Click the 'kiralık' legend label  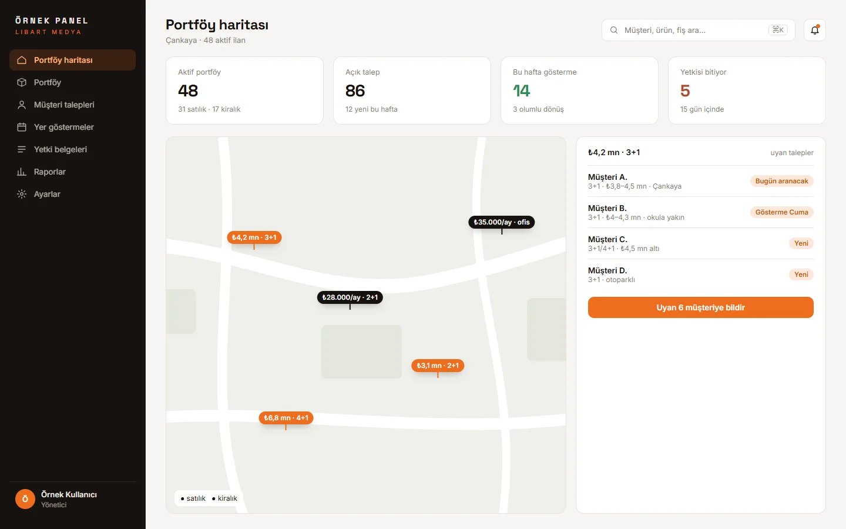227,498
